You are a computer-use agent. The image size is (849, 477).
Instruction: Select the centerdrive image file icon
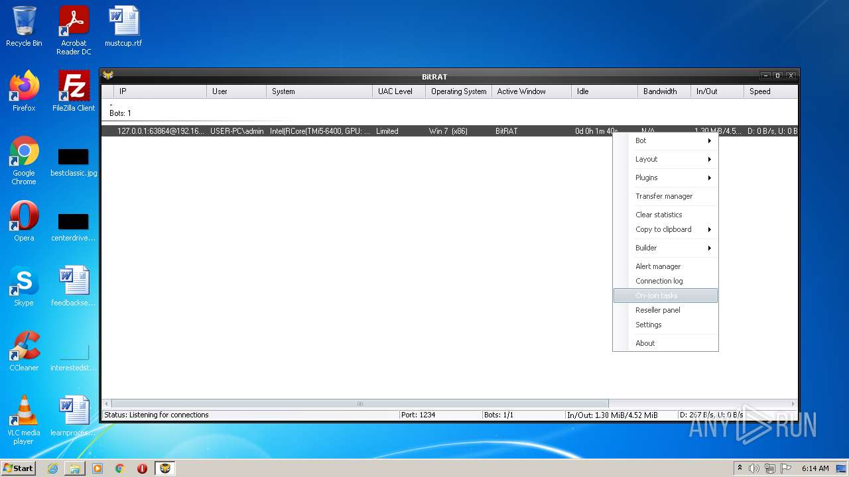pyautogui.click(x=74, y=226)
